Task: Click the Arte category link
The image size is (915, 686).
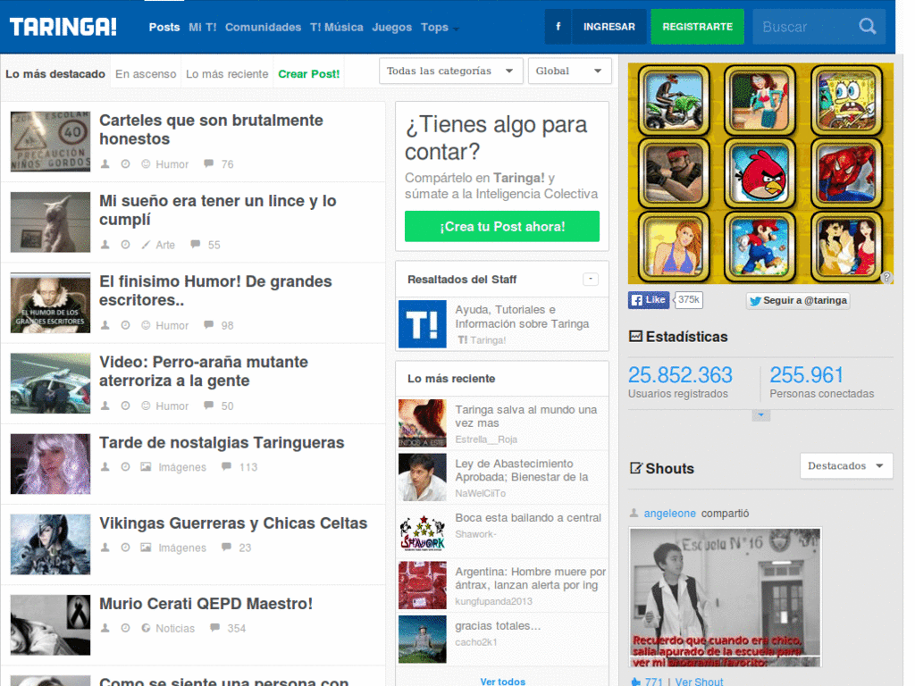Action: [165, 245]
